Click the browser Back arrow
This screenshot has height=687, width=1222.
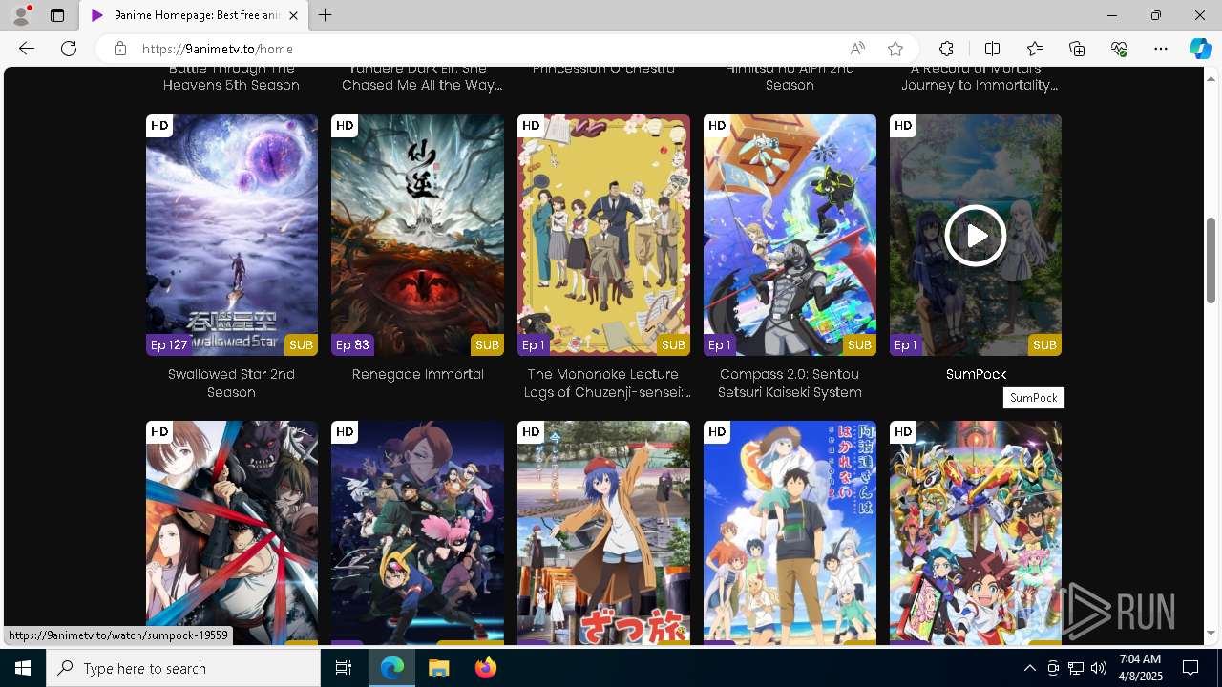(x=27, y=49)
